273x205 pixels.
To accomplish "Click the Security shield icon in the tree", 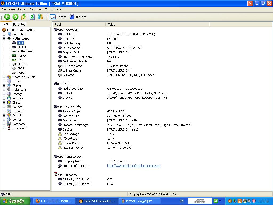I will (9, 115).
